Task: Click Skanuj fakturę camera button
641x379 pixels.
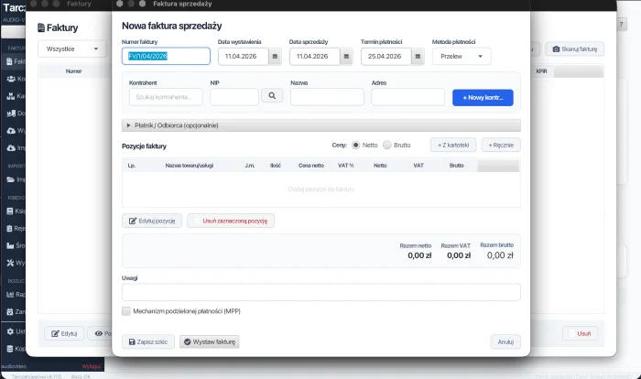Action: pos(575,49)
